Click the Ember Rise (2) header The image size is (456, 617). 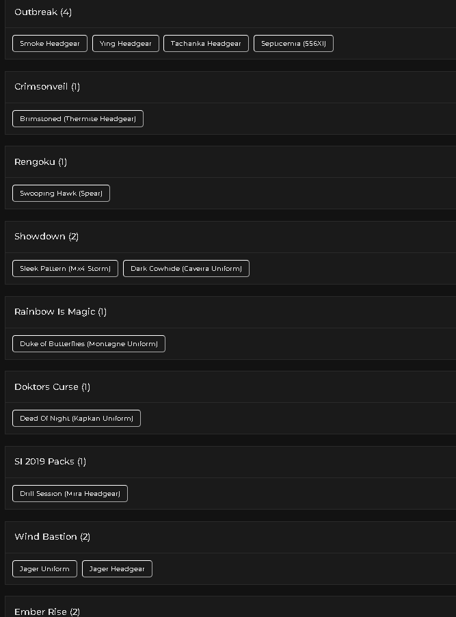click(x=230, y=607)
